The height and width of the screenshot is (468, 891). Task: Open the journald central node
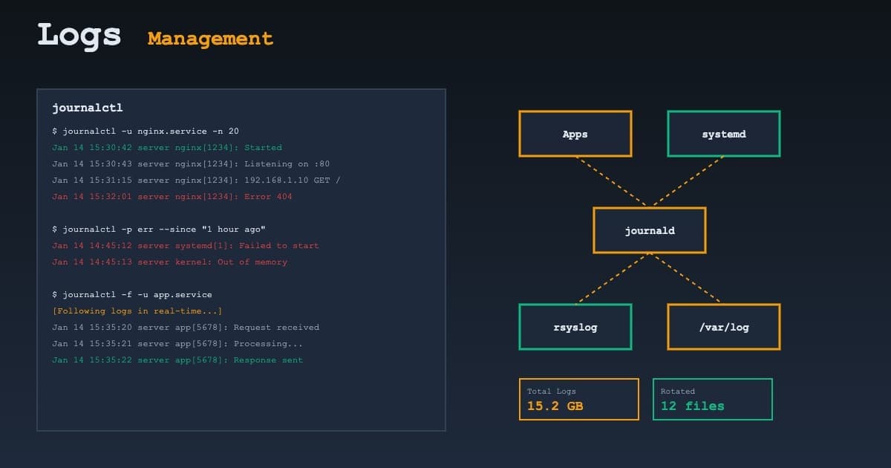[649, 230]
